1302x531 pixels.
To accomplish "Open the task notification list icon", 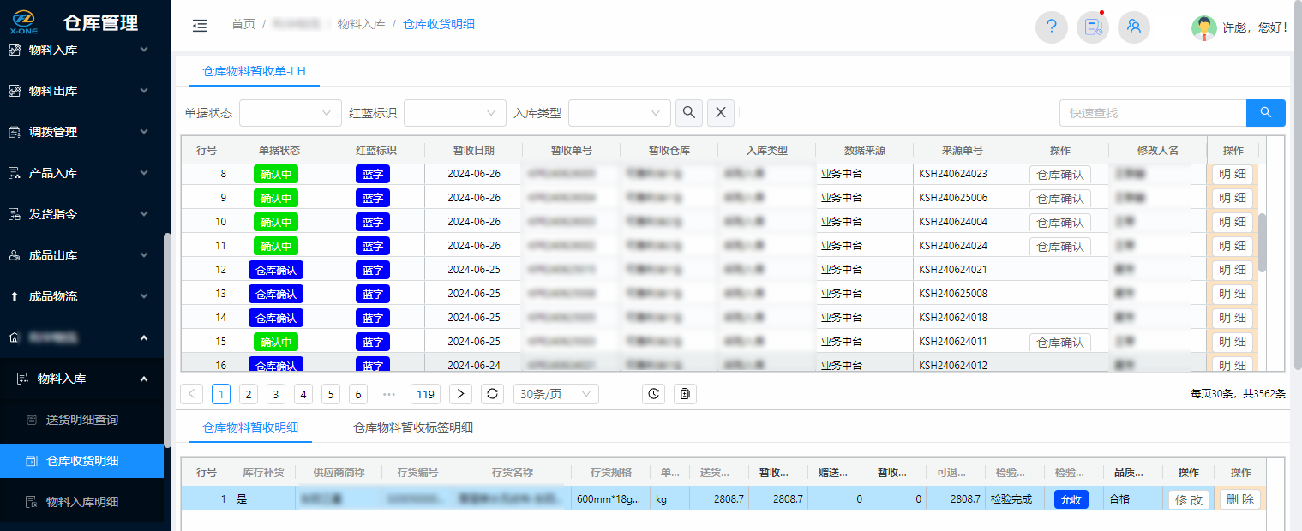I will click(x=1093, y=27).
